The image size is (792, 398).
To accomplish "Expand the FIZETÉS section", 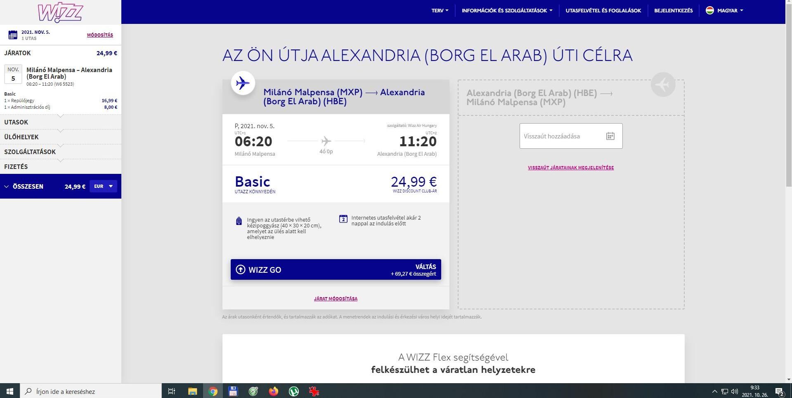I will pyautogui.click(x=61, y=167).
